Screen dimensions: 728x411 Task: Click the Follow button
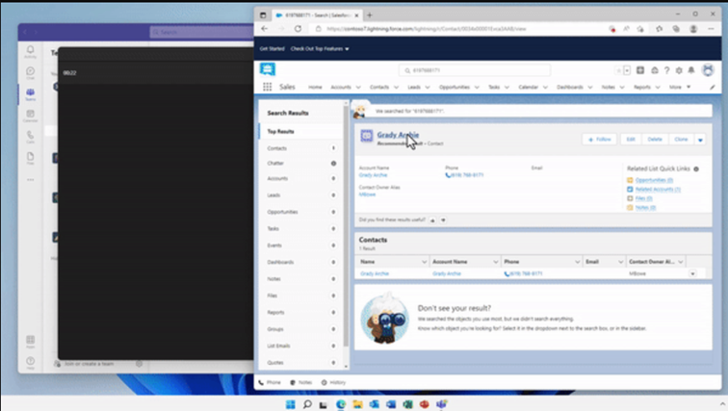(x=599, y=140)
